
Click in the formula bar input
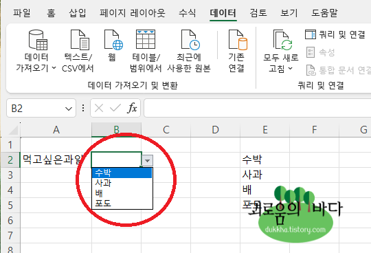coord(258,108)
